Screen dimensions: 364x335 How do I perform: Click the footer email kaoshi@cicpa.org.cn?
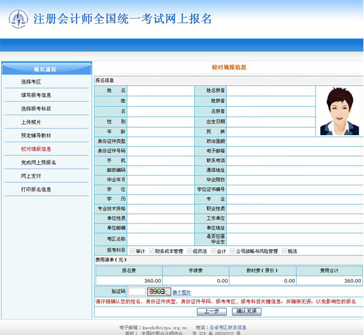tap(164, 328)
